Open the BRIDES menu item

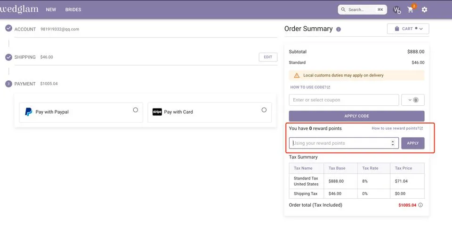tap(73, 10)
